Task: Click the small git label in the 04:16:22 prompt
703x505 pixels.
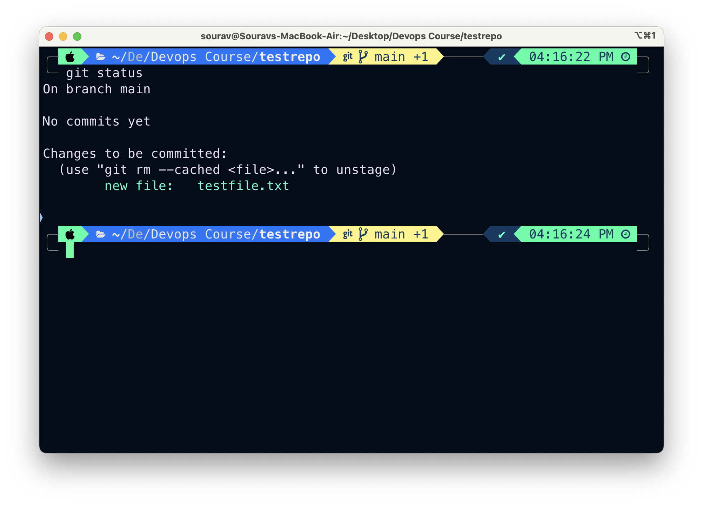Action: [348, 57]
